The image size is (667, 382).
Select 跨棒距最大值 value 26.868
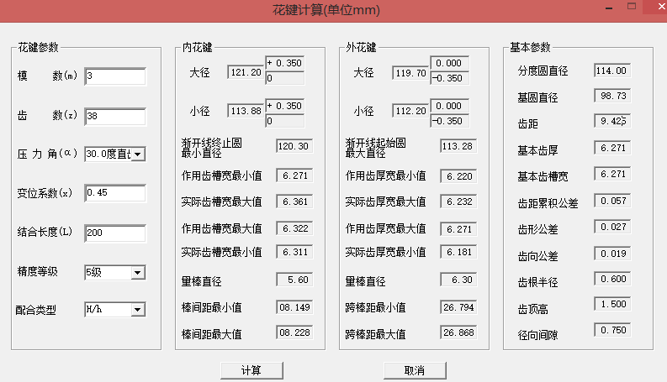pyautogui.click(x=458, y=332)
